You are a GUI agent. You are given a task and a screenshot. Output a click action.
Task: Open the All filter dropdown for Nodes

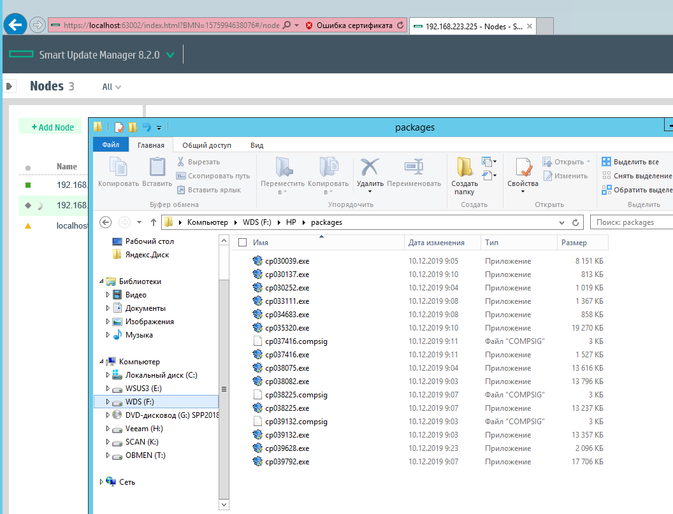[x=112, y=87]
